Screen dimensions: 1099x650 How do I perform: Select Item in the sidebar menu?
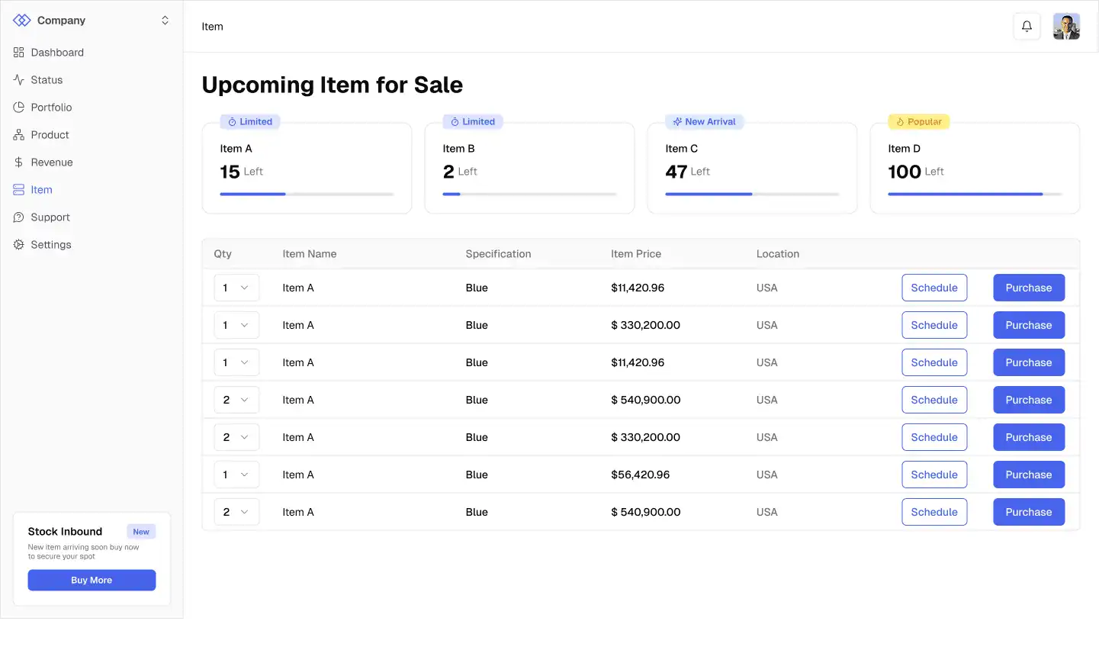point(41,190)
